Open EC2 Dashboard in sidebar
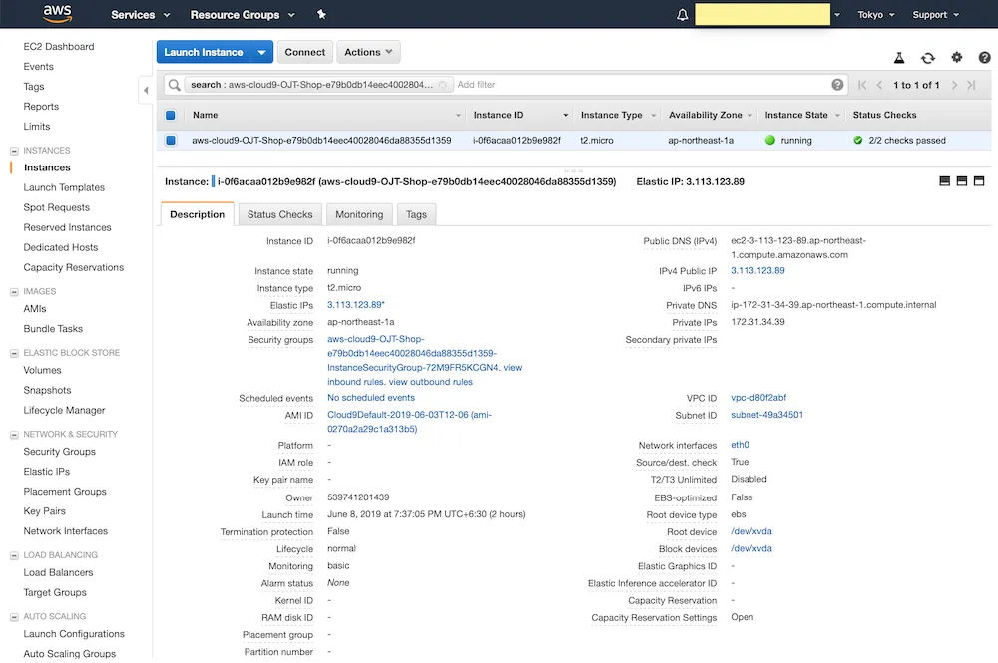Image resolution: width=998 pixels, height=663 pixels. (59, 47)
